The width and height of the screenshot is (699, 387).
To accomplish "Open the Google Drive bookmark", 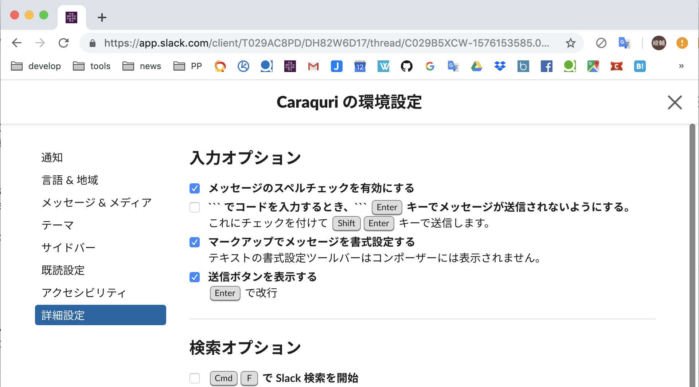I will tap(477, 66).
